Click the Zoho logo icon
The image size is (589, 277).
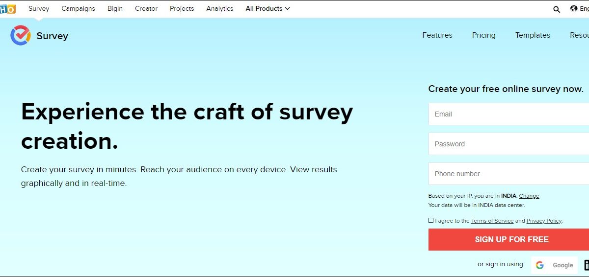coord(8,9)
